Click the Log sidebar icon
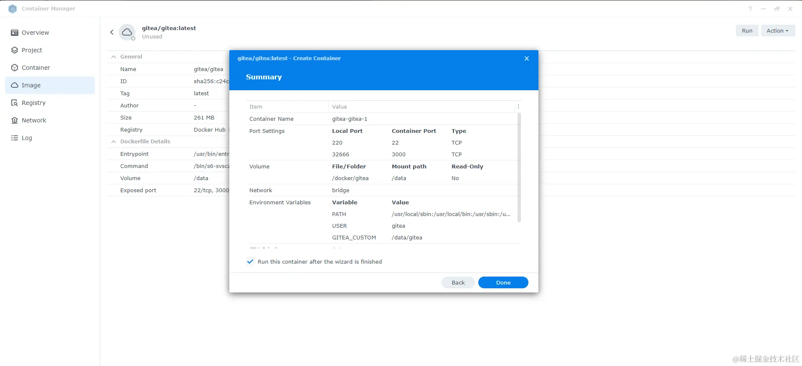 coord(15,138)
